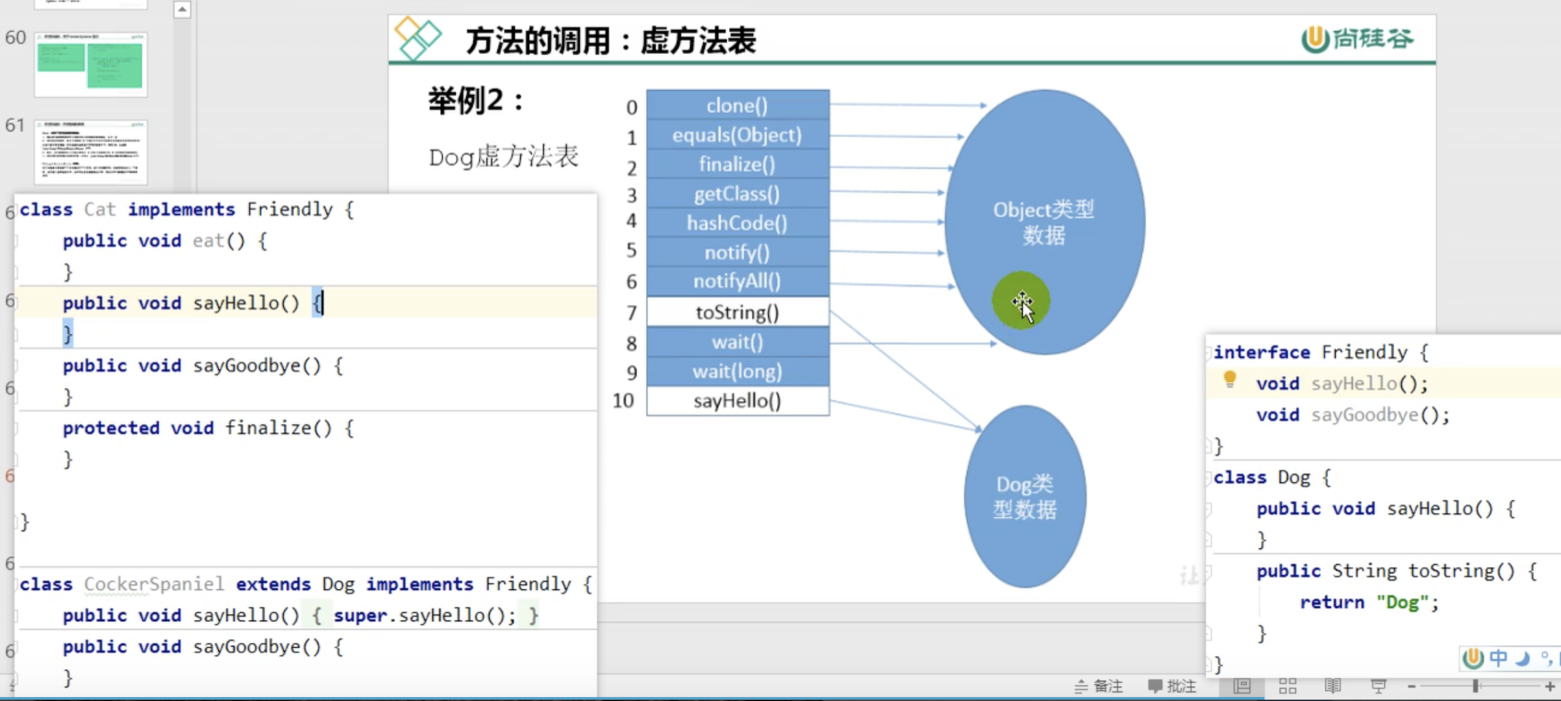Click the toString() row in method table

[738, 312]
